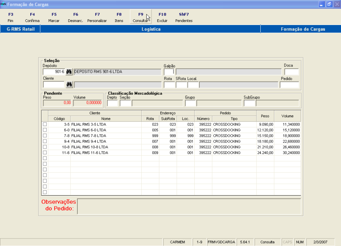Click the Depósito code field with 901-6
This screenshot has width=341, height=246.
[x=54, y=72]
